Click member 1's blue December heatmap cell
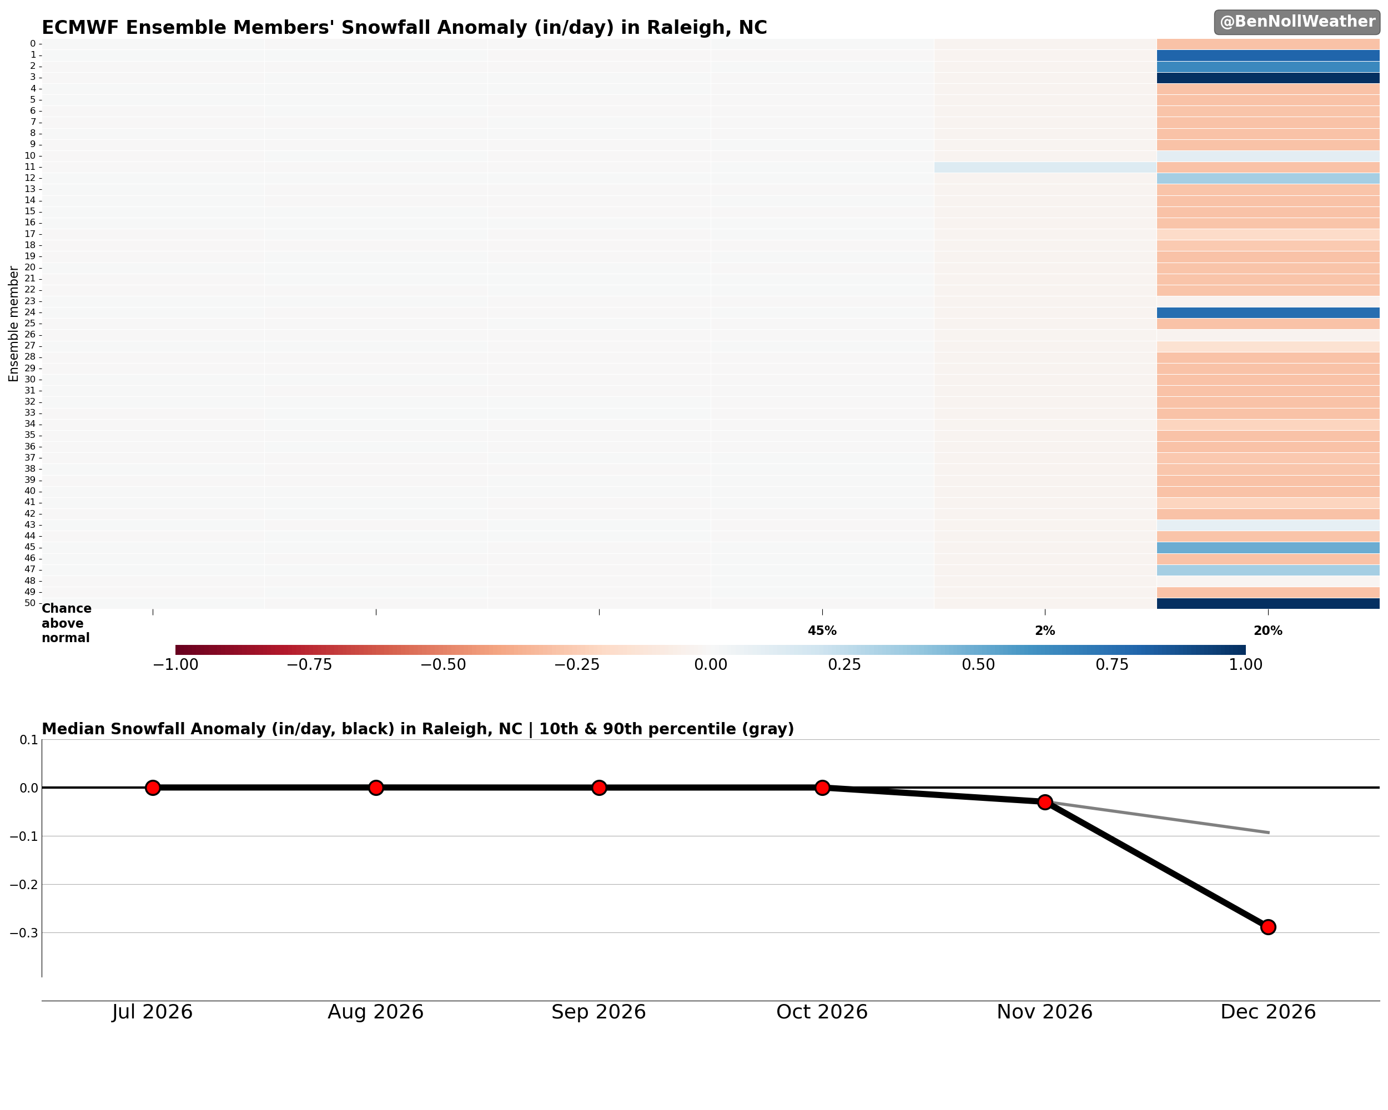The height and width of the screenshot is (1110, 1388). coord(1268,56)
